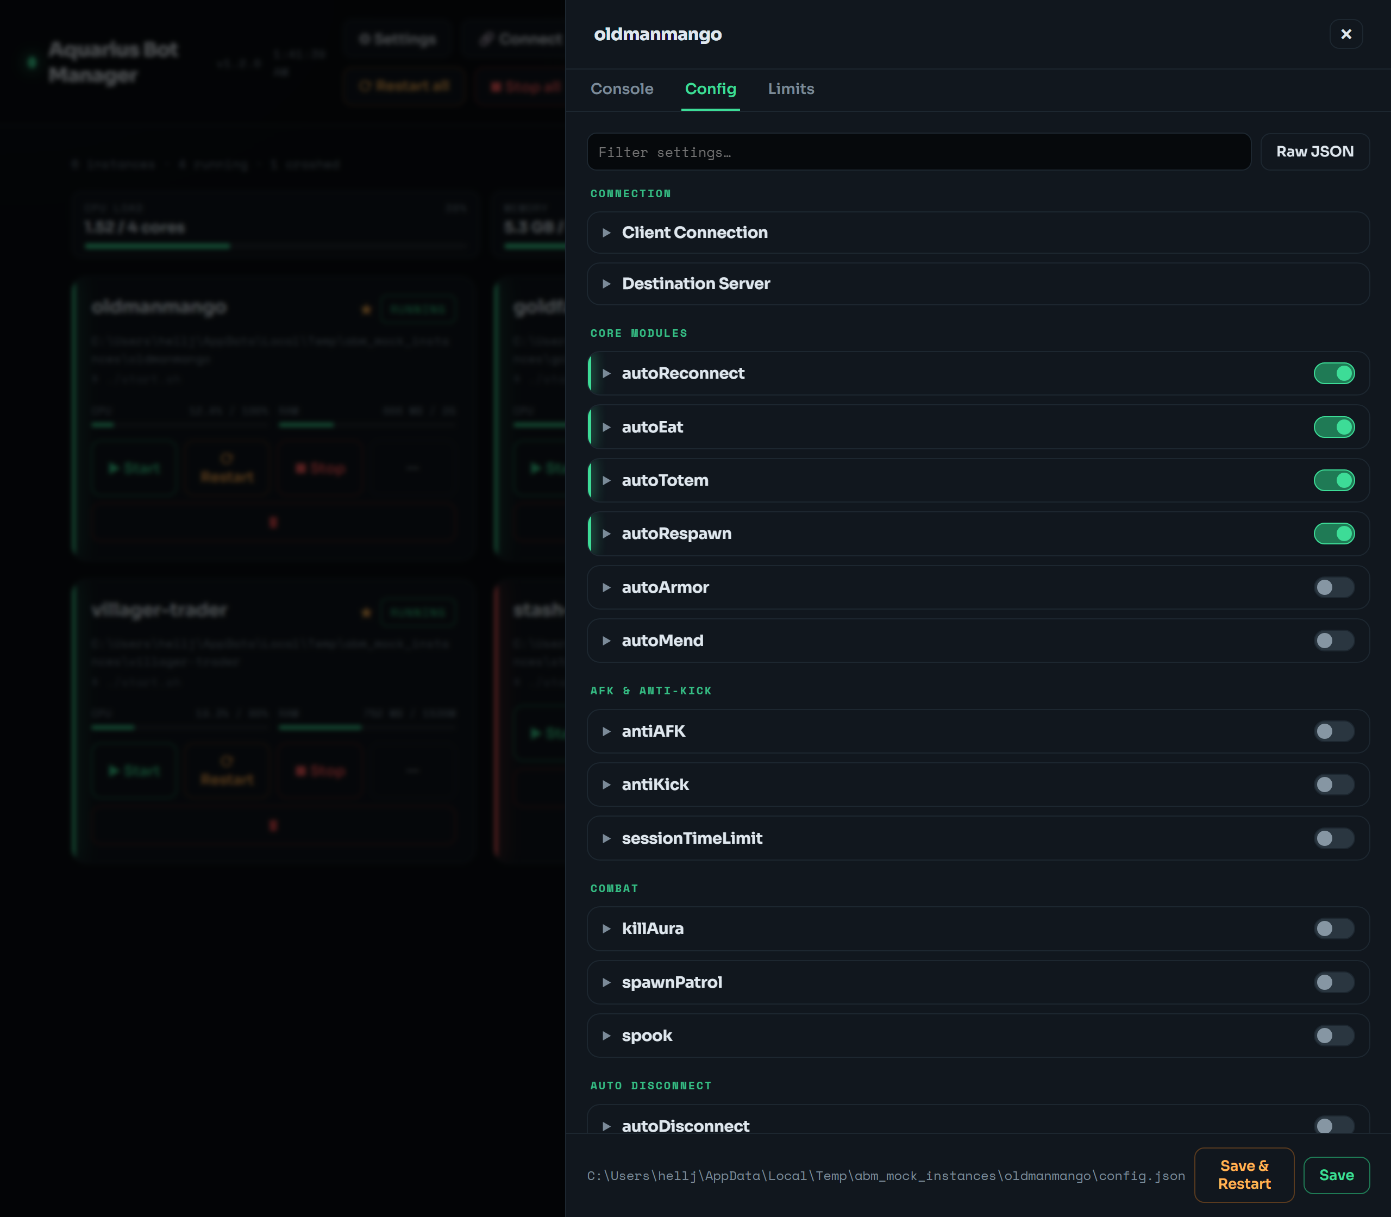Click the config.json file path text

(886, 1176)
